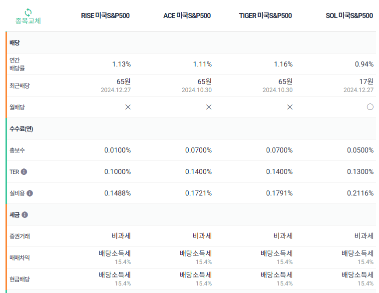Click the 실비용 row label

coord(17,193)
